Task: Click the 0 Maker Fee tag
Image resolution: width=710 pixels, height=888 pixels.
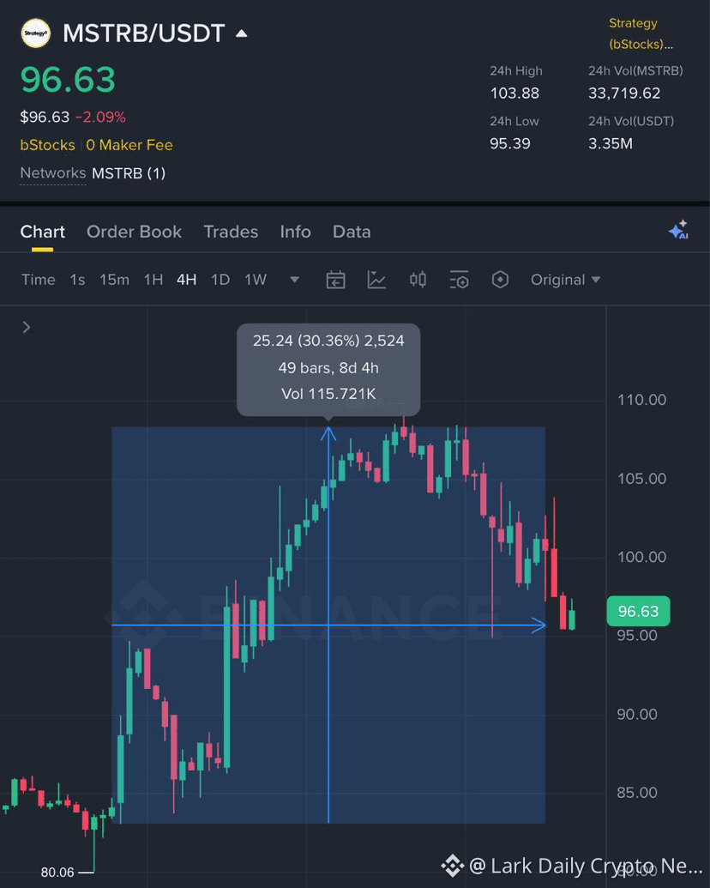Action: pos(129,145)
